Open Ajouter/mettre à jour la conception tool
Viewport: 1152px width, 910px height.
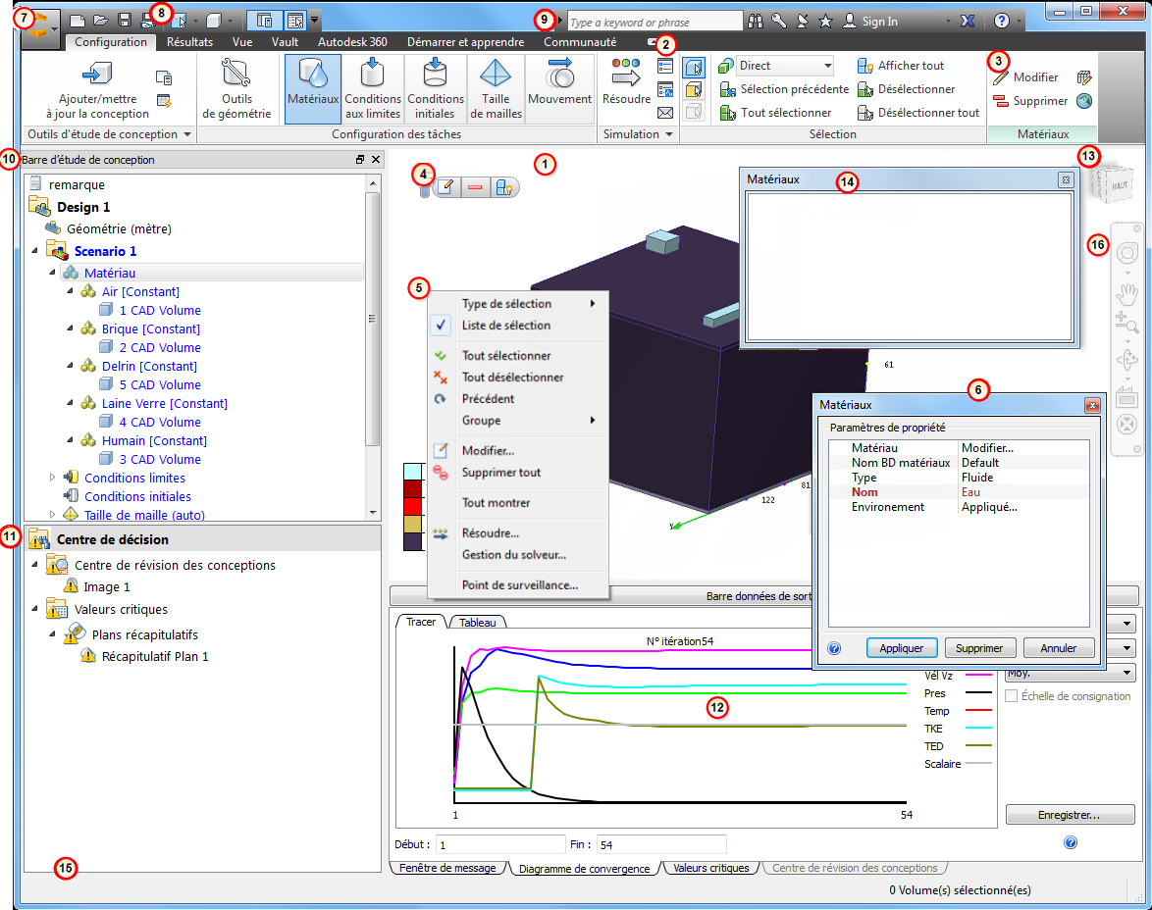(x=97, y=89)
